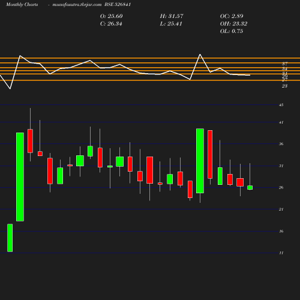300x300 pixels.
Task: Select the close value 'C: 26.34'
Action: pos(111,24)
